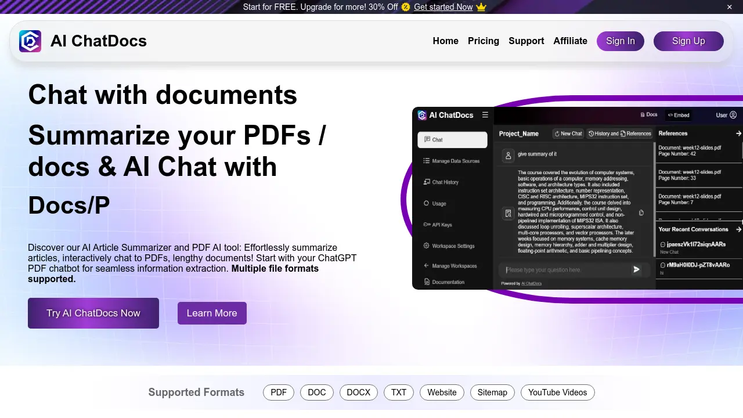This screenshot has width=743, height=418.
Task: Select the TXT format chip
Action: pos(399,392)
